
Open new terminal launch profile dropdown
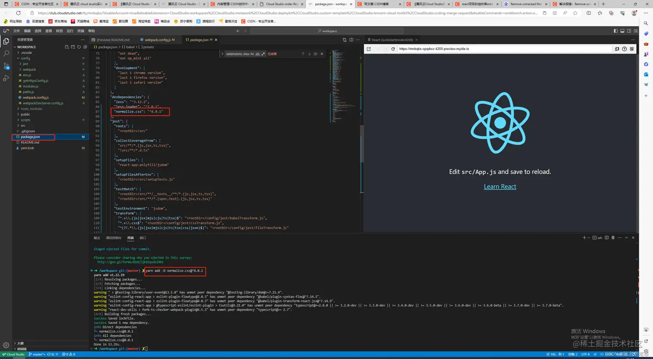(589, 238)
